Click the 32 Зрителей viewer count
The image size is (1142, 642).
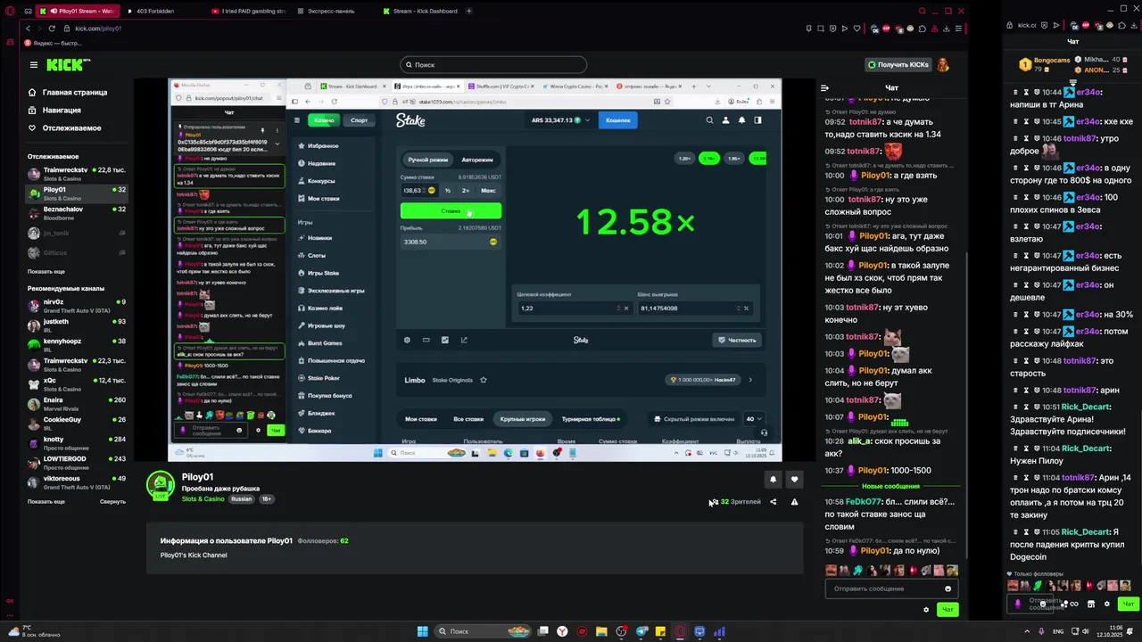coord(741,502)
